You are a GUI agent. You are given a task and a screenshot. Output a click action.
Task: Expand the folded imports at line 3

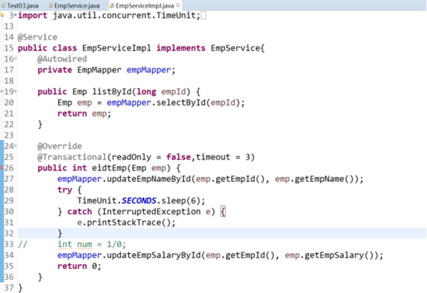16,14
